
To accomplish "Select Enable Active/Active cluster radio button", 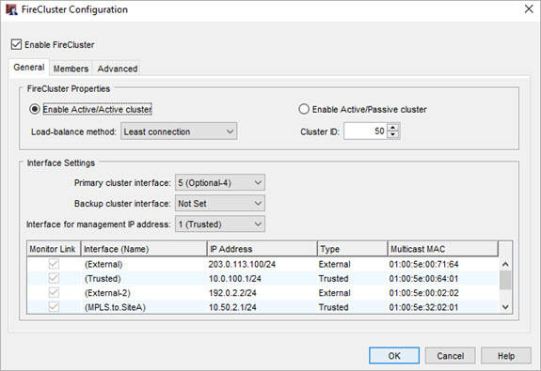I will [35, 109].
